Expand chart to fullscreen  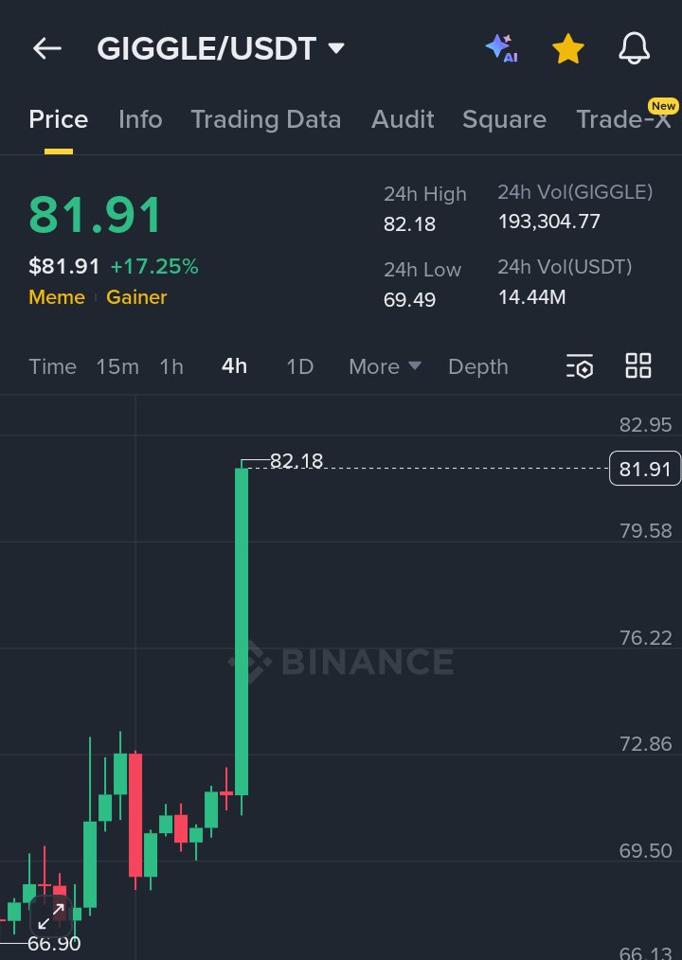tap(51, 916)
